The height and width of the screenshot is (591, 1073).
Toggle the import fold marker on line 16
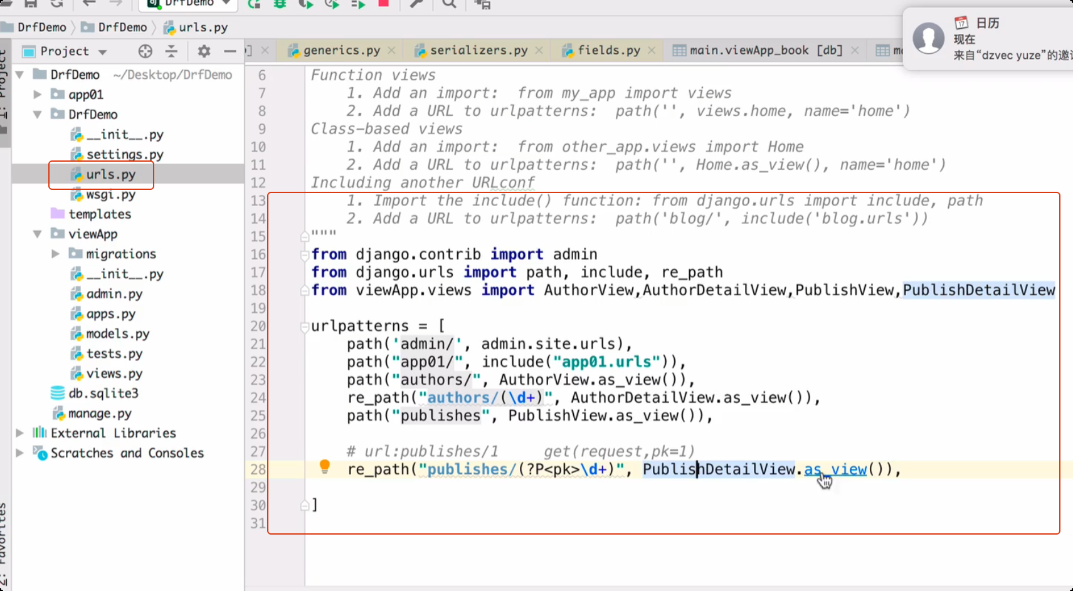(305, 254)
